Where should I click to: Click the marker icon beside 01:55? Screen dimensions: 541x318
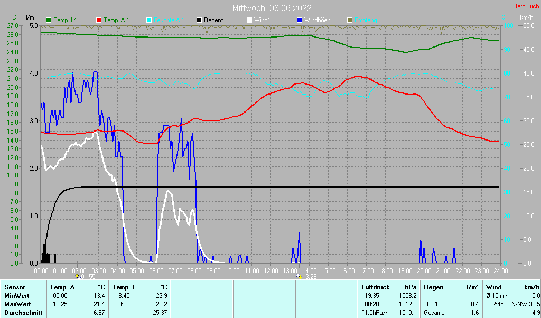77,276
